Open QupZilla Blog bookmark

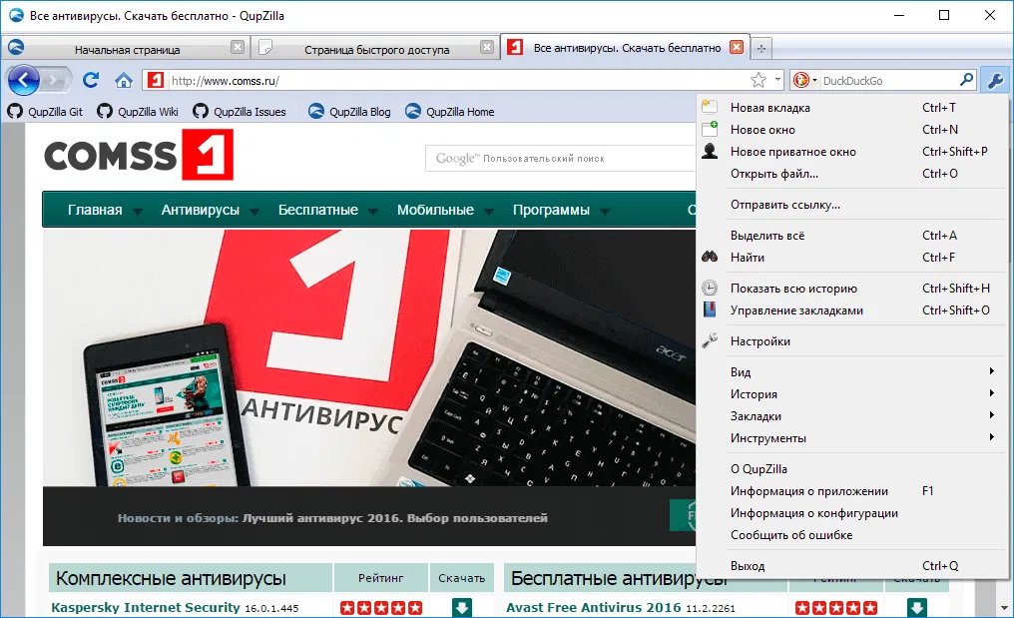(349, 111)
